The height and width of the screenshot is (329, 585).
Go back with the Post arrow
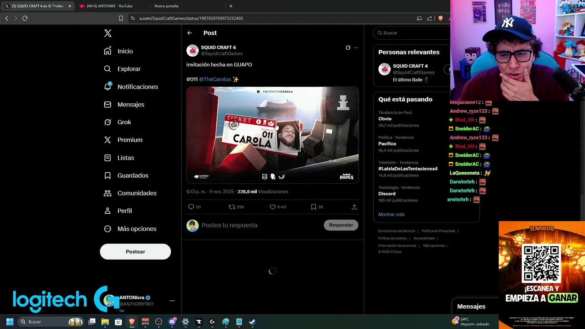[190, 33]
